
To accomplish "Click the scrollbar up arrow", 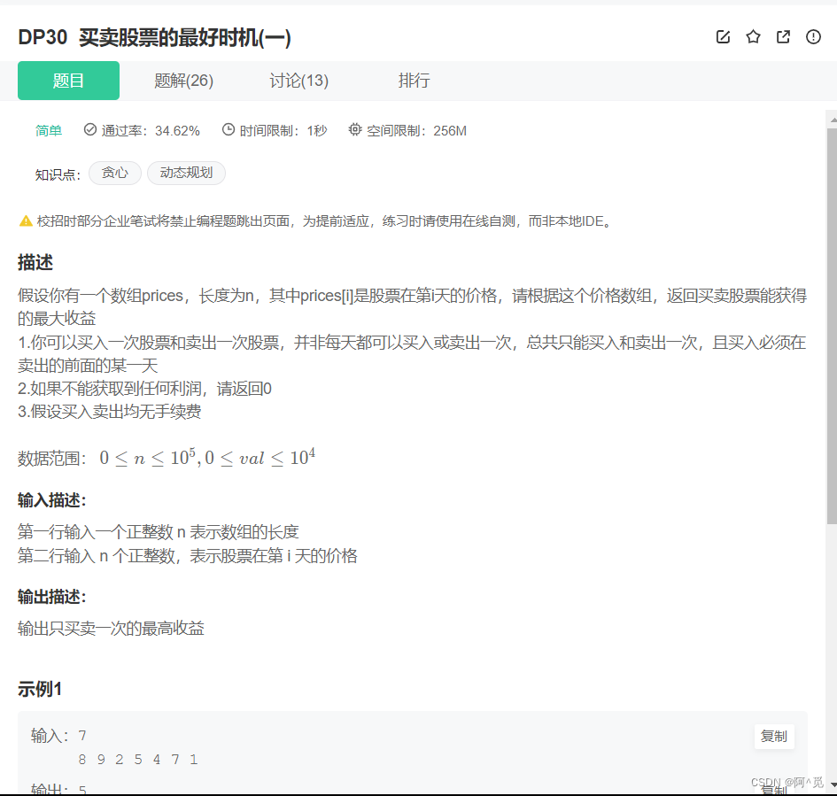I will 830,120.
